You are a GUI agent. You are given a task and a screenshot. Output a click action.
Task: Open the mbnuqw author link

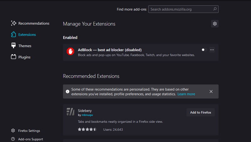[x=87, y=115]
